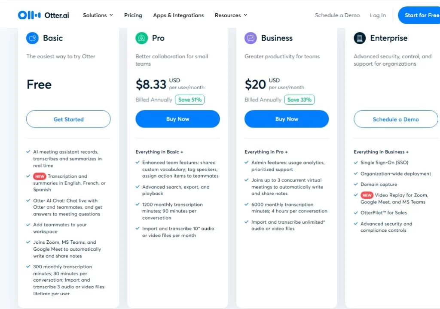Click Schedule a Demo under Enterprise

click(x=396, y=119)
